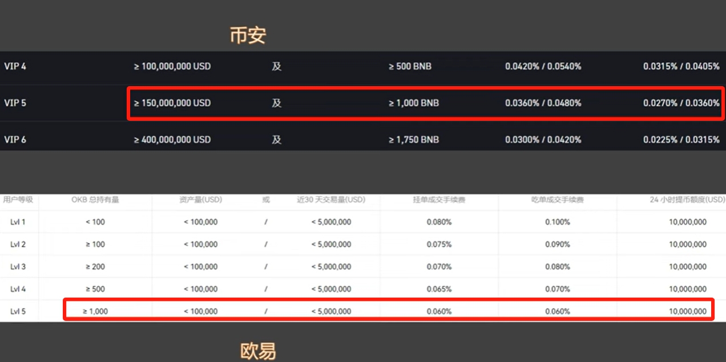Click the "< 5,000,000" volume cell in Lvl 2 row
Image resolution: width=726 pixels, height=362 pixels.
tap(331, 244)
